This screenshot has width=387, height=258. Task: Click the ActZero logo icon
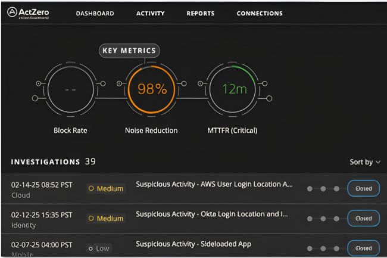(x=11, y=13)
